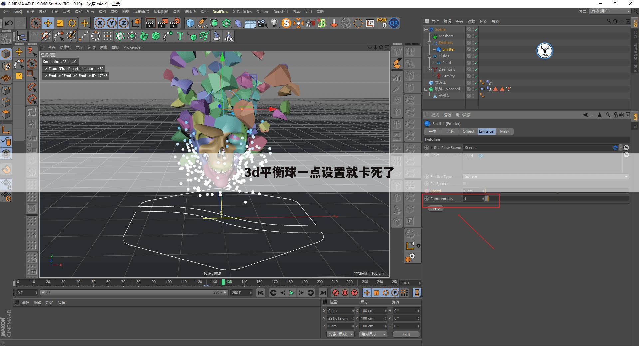The width and height of the screenshot is (639, 346).
Task: Click Render View clapperboard icon
Action: click(x=150, y=23)
